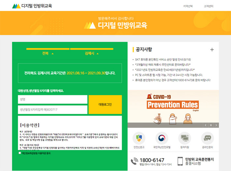231x171 pixels.
Task: Advance banner with right arrow
Action: pyautogui.click(x=215, y=125)
